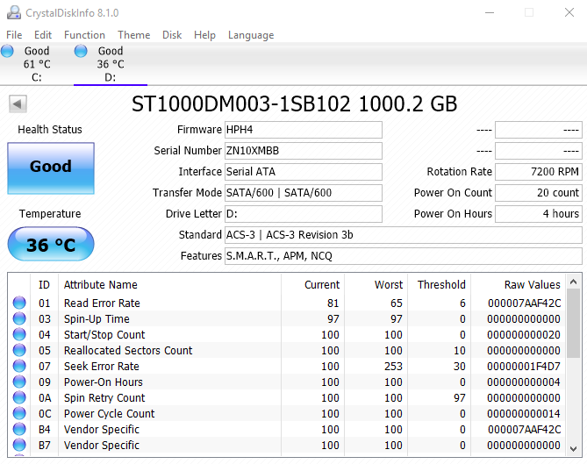Click the Current column header

(x=312, y=285)
